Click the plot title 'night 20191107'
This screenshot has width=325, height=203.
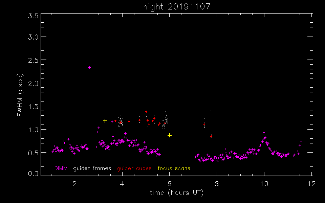tap(177, 7)
